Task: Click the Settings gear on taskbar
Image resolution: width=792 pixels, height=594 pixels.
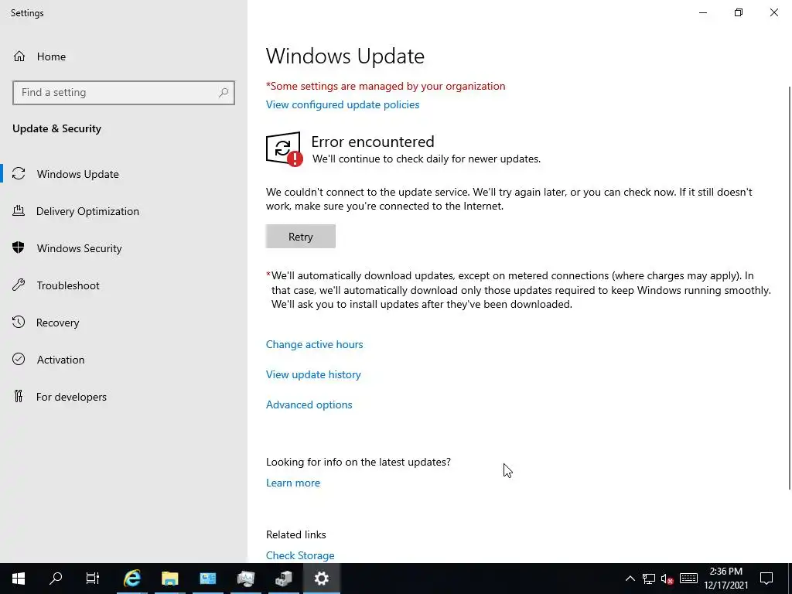Action: coord(321,579)
